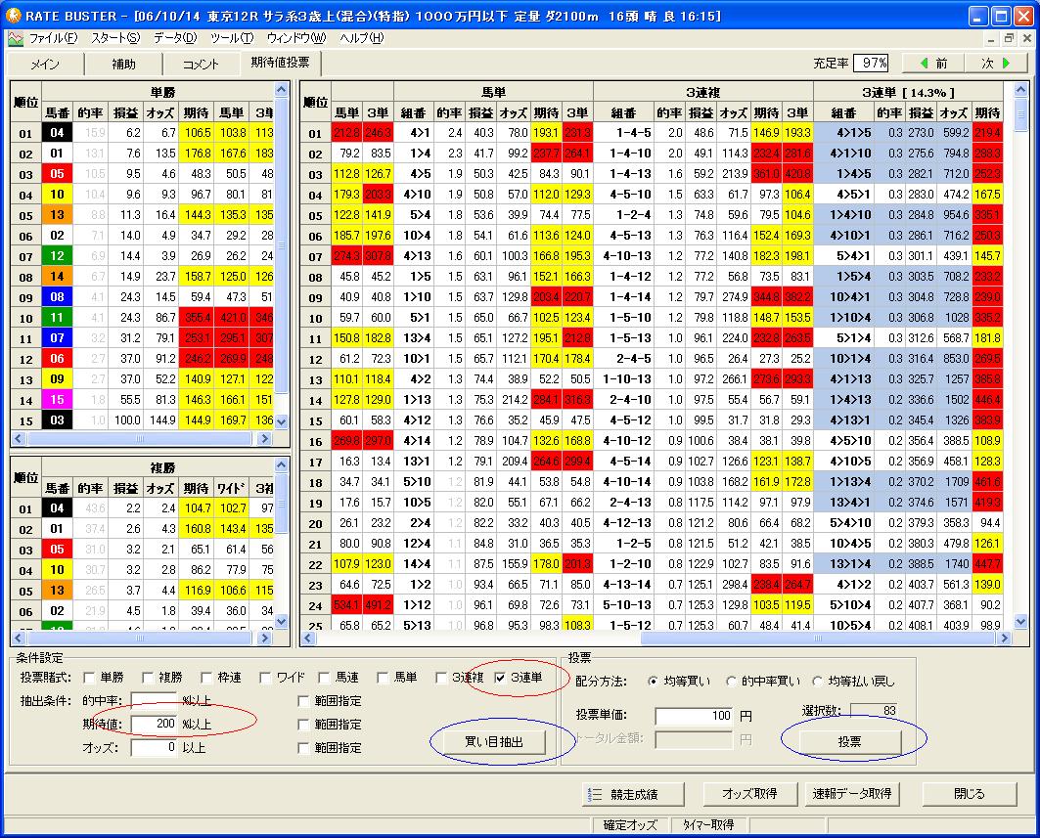Click the 速報データ取得 button
Image resolution: width=1040 pixels, height=838 pixels.
click(x=852, y=794)
